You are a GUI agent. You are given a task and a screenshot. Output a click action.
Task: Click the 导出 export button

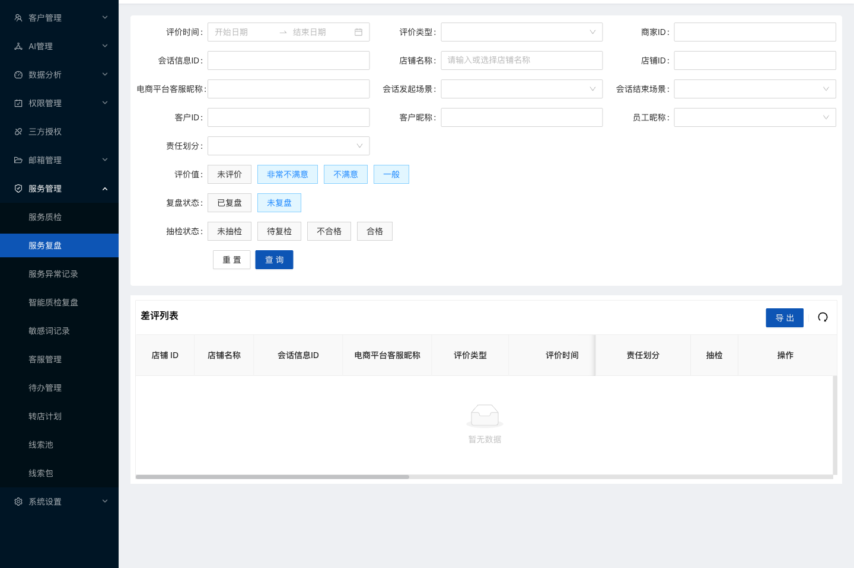coord(785,318)
